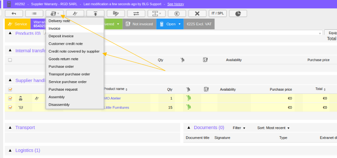Click delivery column icon in Supplier handling header
This screenshot has height=158, width=337.
(x=188, y=89)
